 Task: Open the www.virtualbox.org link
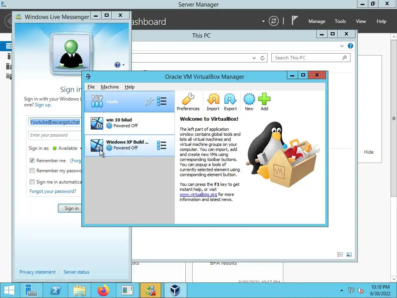point(198,194)
